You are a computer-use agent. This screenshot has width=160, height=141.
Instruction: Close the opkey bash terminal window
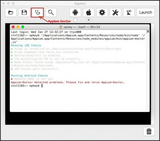pos(13,27)
